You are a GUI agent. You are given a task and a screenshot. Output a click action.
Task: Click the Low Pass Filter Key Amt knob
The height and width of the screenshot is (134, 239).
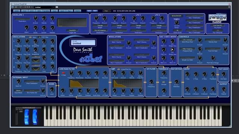105,73
